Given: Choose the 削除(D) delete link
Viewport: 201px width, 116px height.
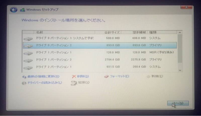Looking at the screenshot, I should (83, 76).
